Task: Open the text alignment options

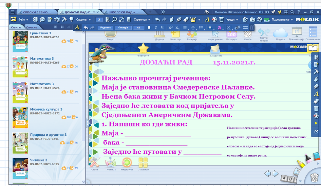Action: click(185, 27)
